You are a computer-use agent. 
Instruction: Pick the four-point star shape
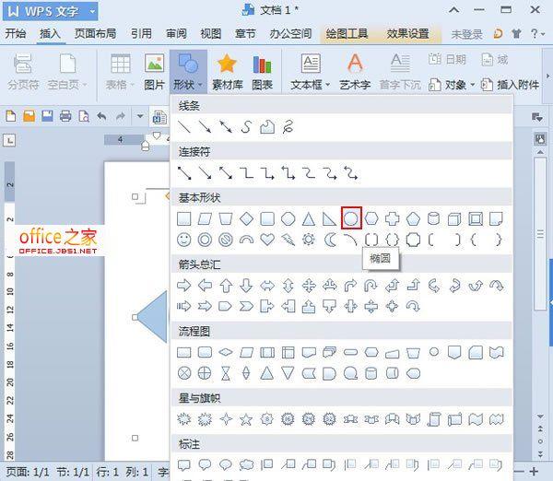click(x=226, y=419)
